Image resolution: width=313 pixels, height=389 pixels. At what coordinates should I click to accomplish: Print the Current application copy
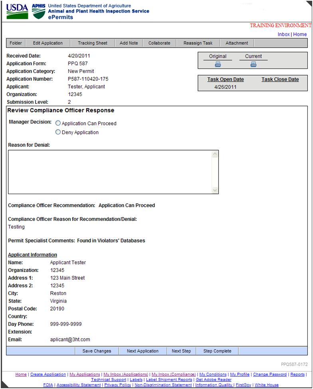pyautogui.click(x=254, y=64)
